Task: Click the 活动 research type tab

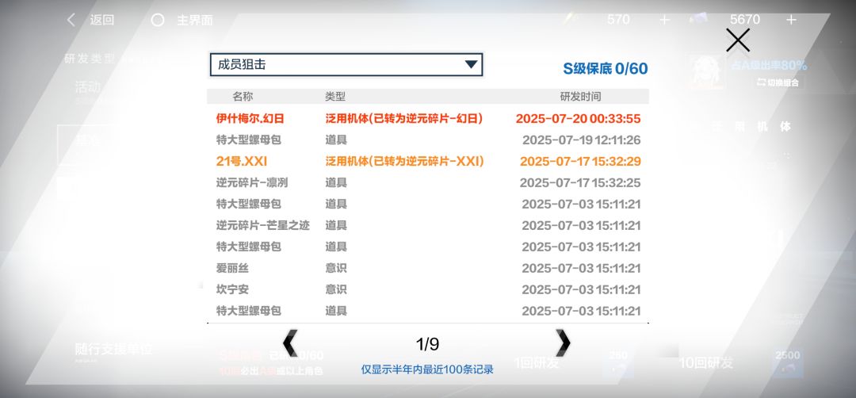Action: click(87, 86)
